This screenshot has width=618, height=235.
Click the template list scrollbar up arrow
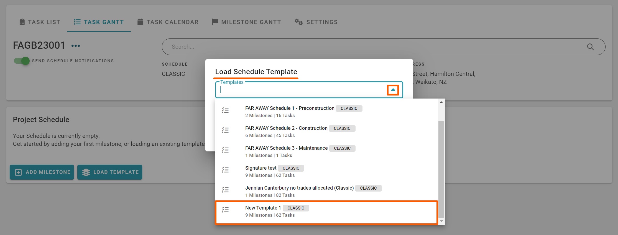(x=441, y=102)
